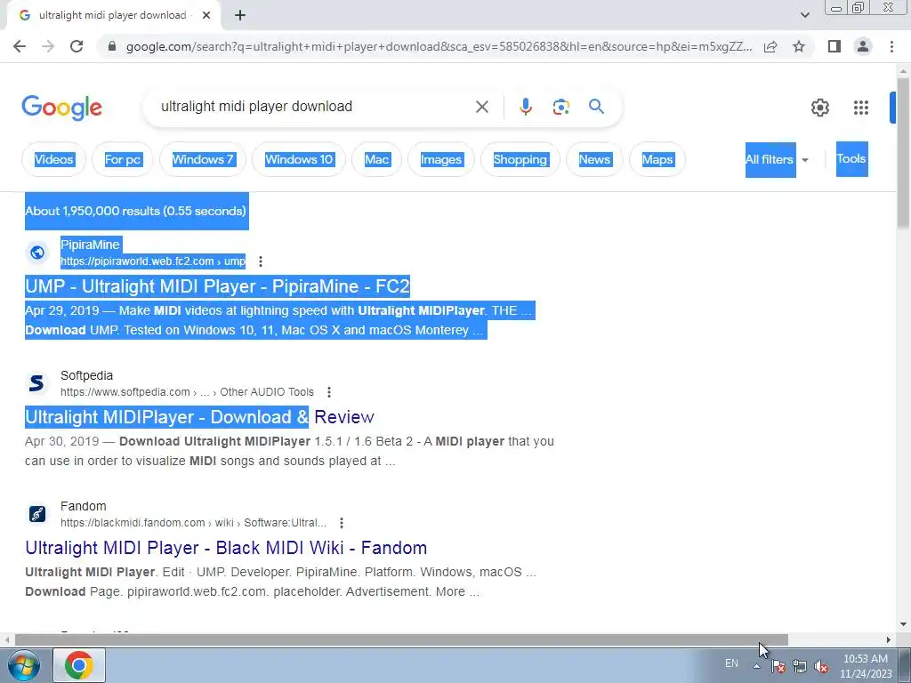The width and height of the screenshot is (911, 683).
Task: Click the PipiraMine site globe icon
Action: [37, 253]
